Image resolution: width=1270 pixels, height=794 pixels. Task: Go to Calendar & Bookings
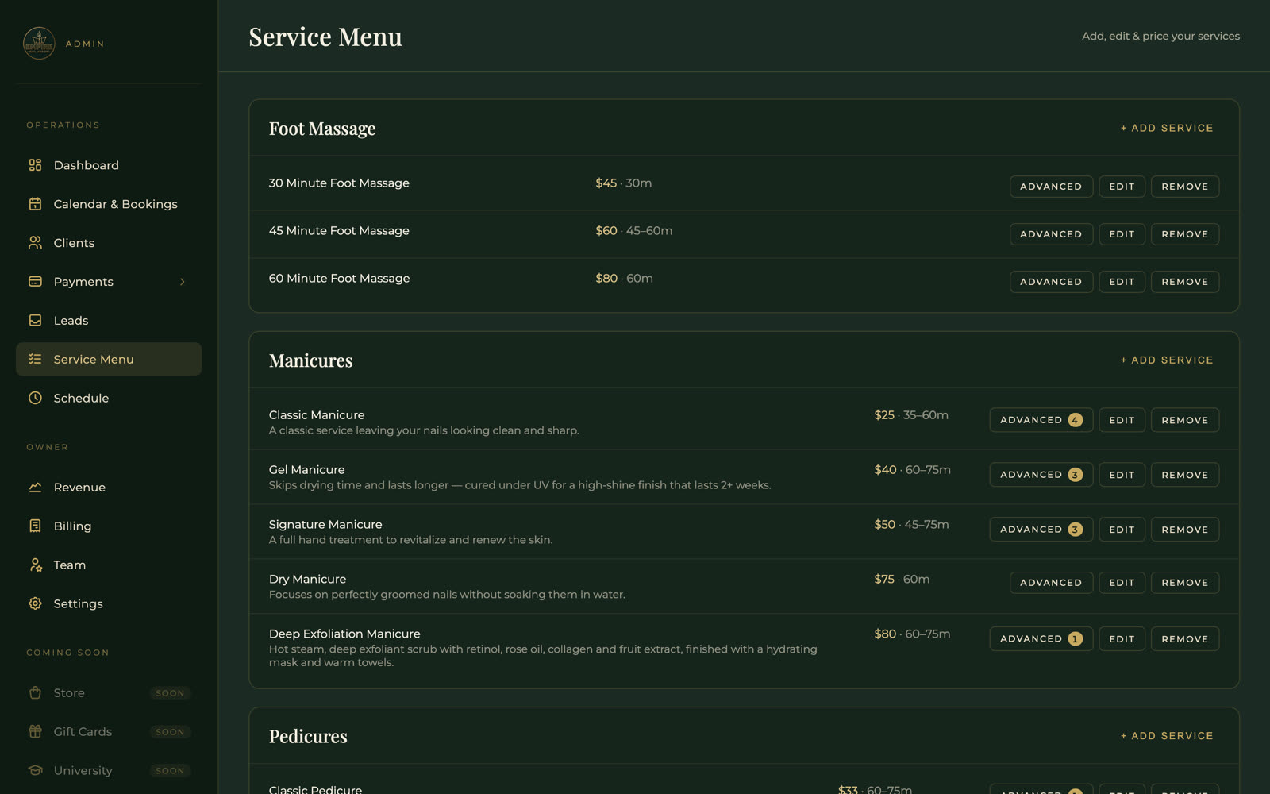tap(109, 204)
